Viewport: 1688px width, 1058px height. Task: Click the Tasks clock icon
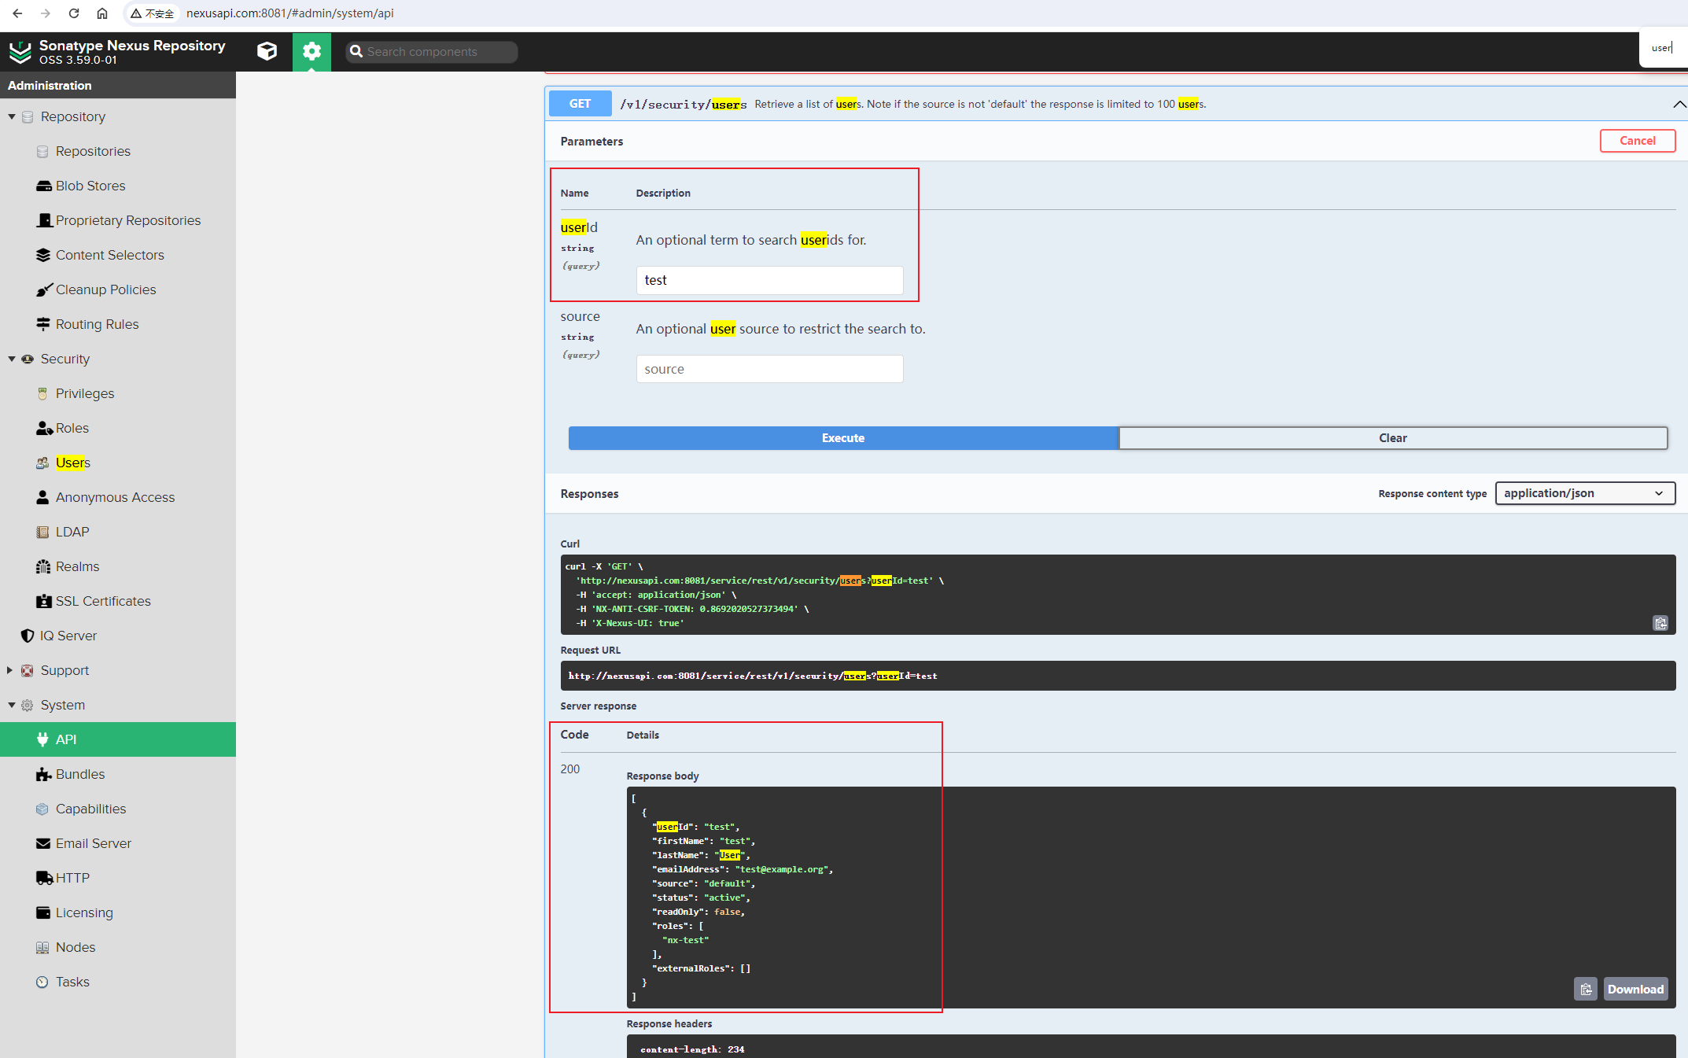(42, 982)
